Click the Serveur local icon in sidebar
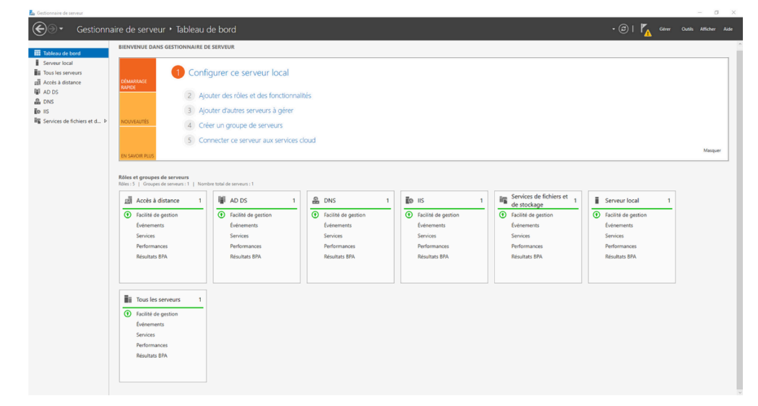This screenshot has width=758, height=406. [37, 63]
